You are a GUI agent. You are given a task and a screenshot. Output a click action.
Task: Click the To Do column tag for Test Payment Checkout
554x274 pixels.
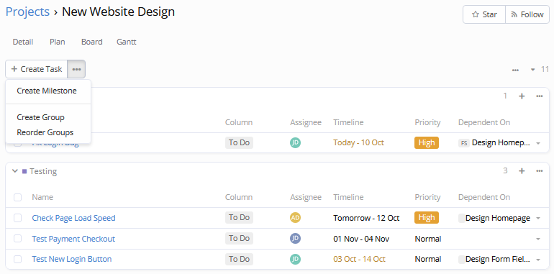239,238
